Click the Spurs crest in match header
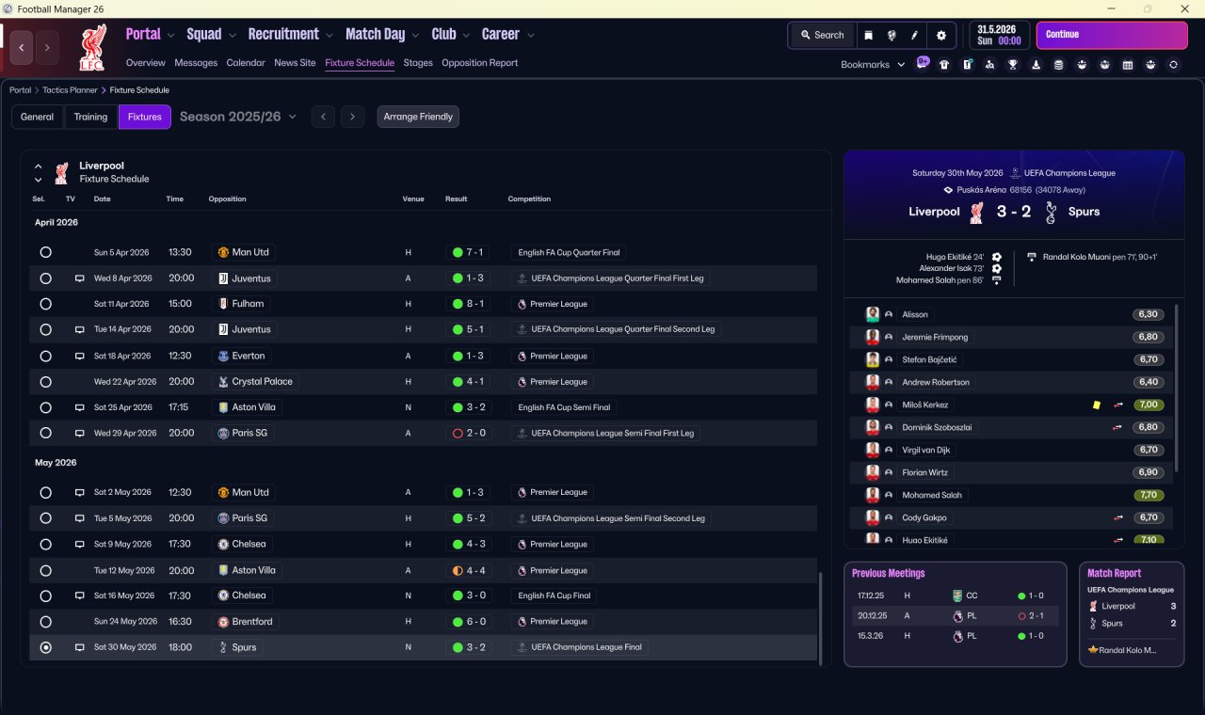 [1052, 212]
